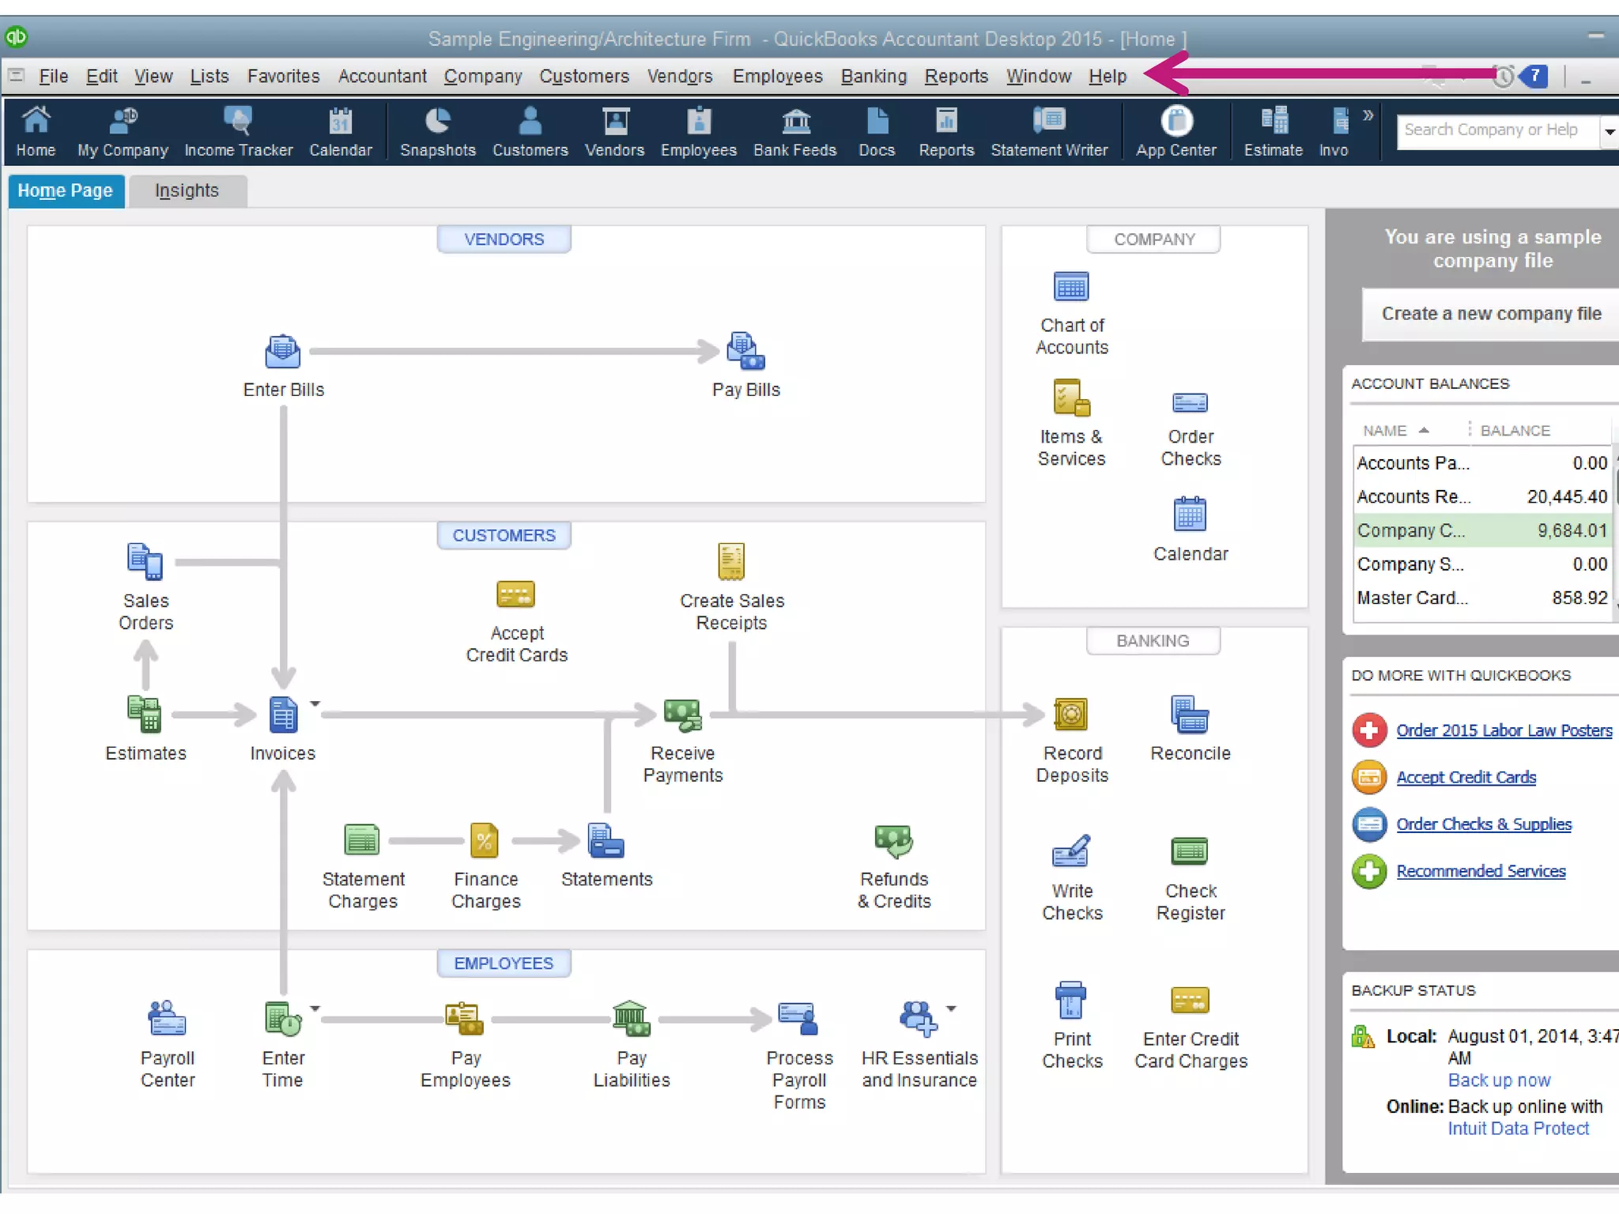Expand the Enter Time dropdown arrow
Image resolution: width=1619 pixels, height=1214 pixels.
pos(315,1009)
